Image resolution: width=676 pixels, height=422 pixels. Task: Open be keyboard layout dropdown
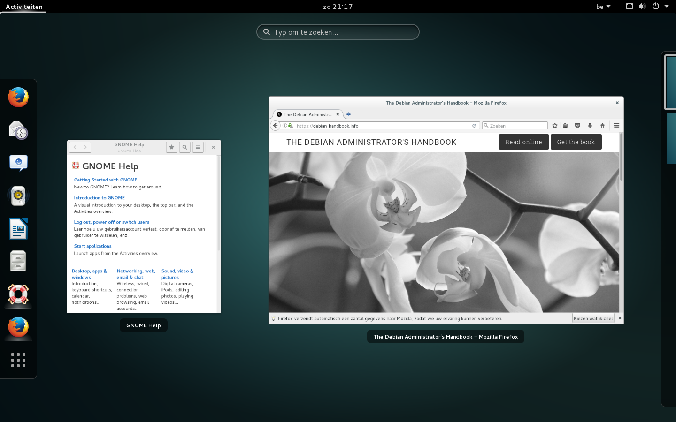(x=603, y=7)
